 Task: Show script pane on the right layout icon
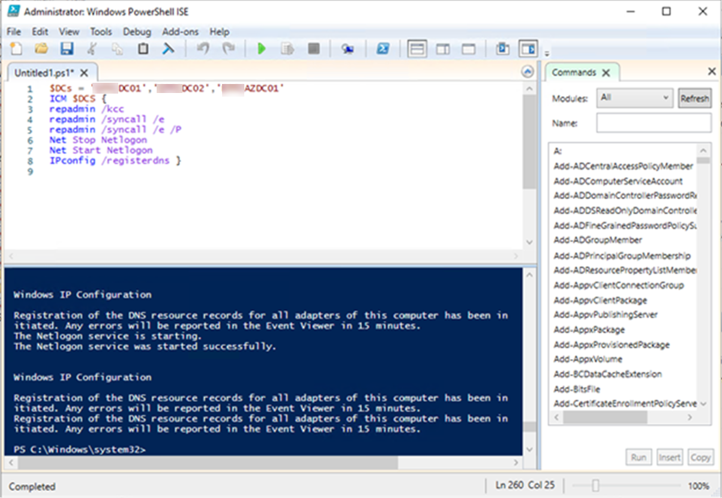tap(443, 49)
